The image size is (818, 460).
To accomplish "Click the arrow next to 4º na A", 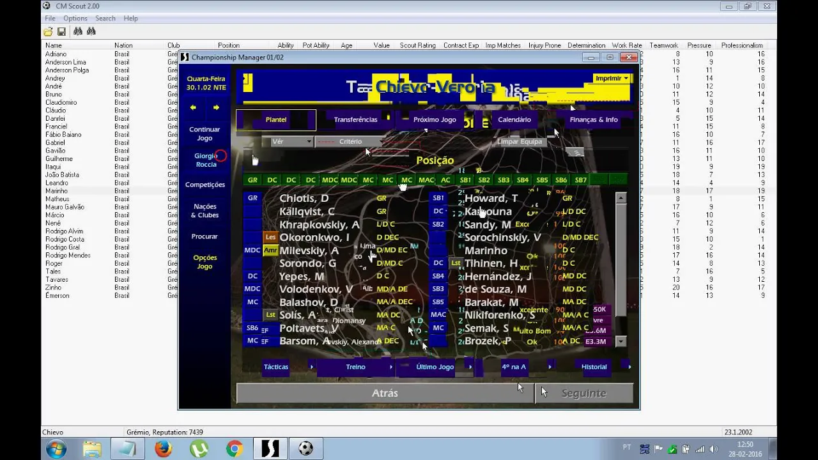I will click(x=550, y=367).
